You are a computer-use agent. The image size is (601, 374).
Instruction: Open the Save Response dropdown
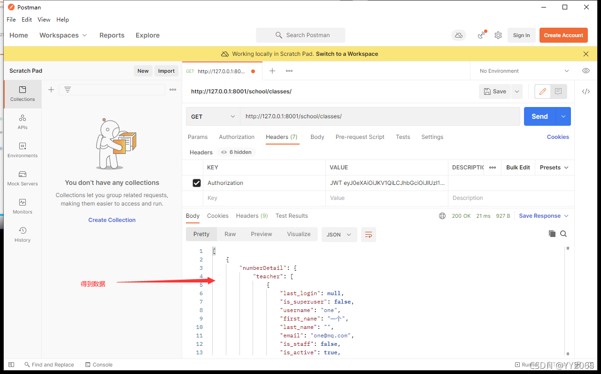[544, 216]
